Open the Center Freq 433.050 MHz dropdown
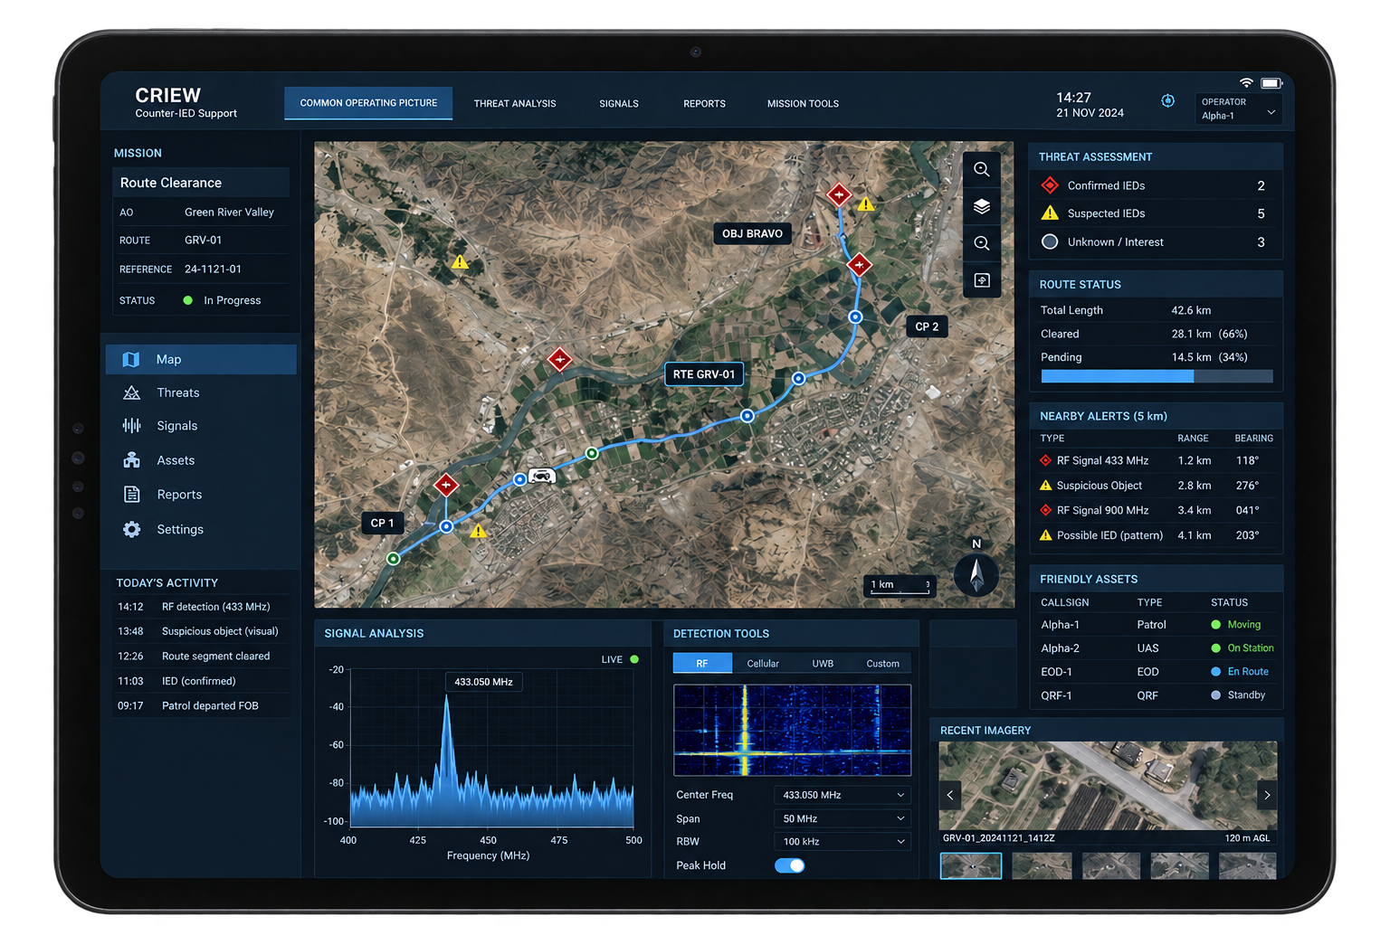Image resolution: width=1390 pixels, height=926 pixels. 842,795
